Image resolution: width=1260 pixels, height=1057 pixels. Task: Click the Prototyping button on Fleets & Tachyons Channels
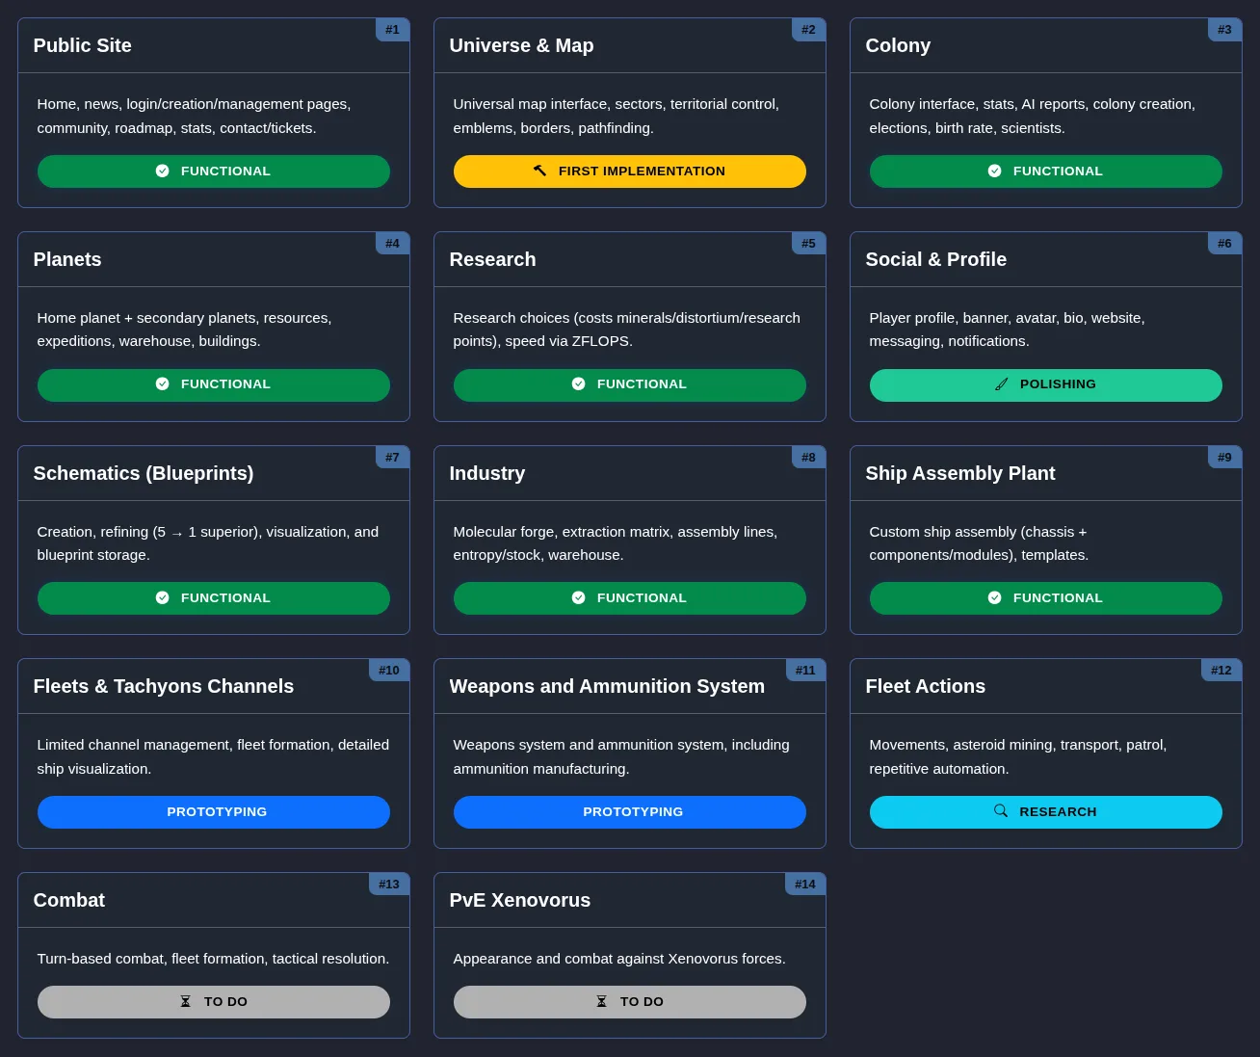click(x=214, y=812)
